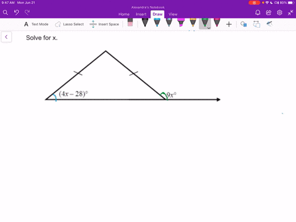Toggle ink to shape conversion
The width and height of the screenshot is (296, 222).
point(257,24)
